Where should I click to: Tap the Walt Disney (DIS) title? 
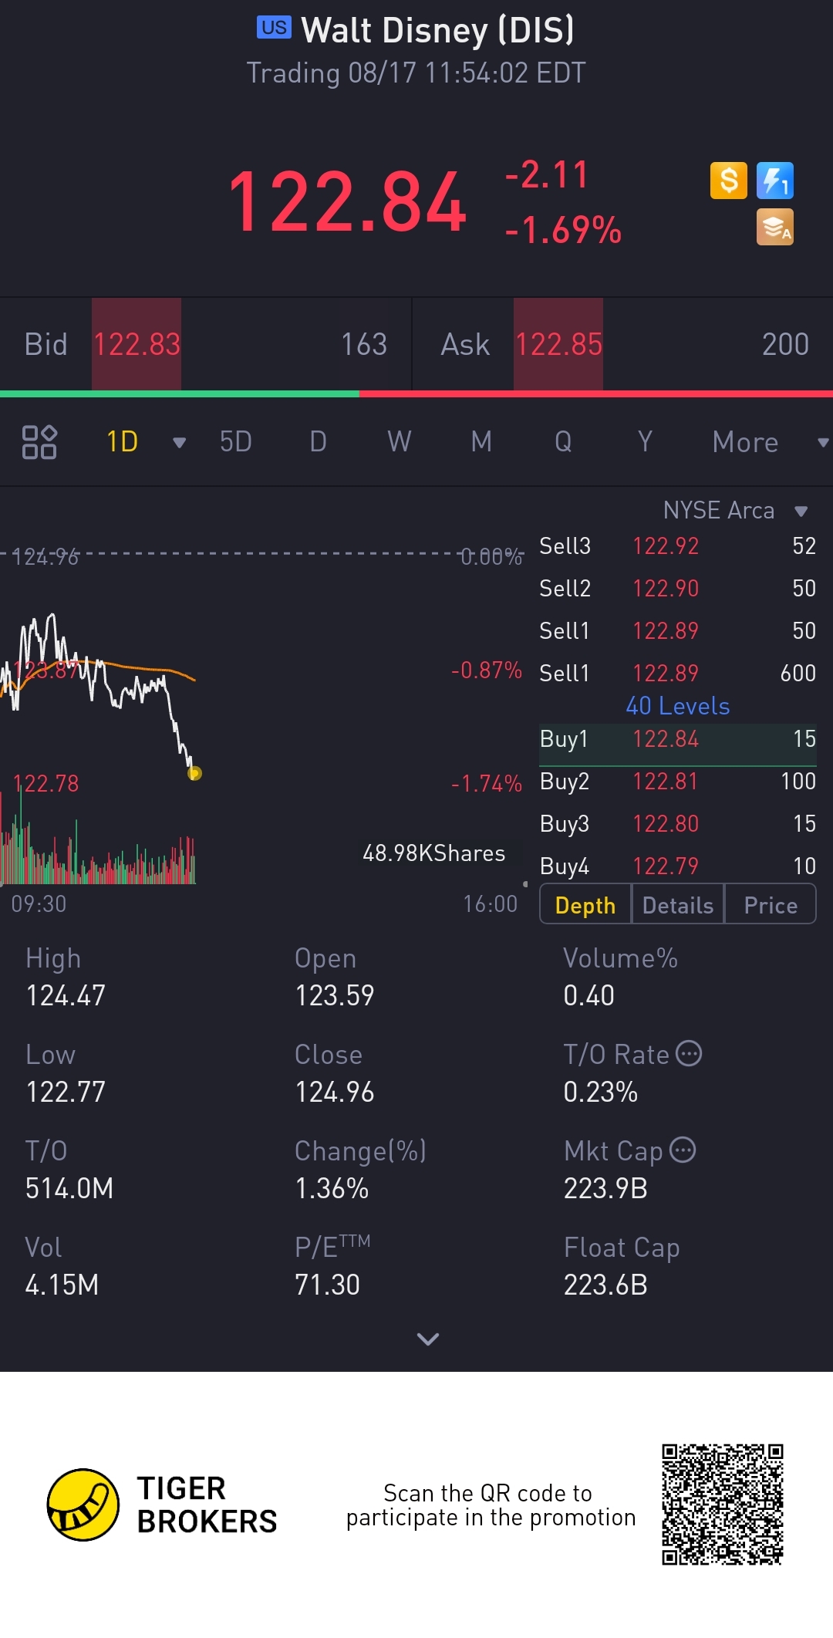(437, 31)
